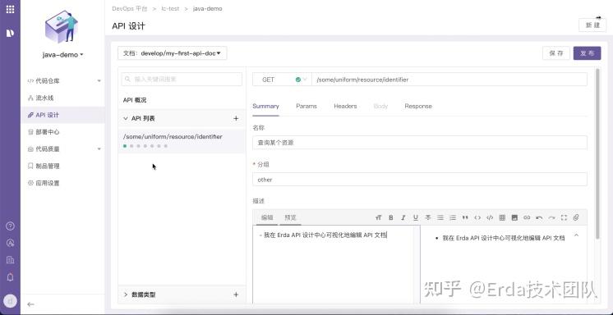The height and width of the screenshot is (315, 613).
Task: Open the GET method dropdown
Action: [282, 80]
